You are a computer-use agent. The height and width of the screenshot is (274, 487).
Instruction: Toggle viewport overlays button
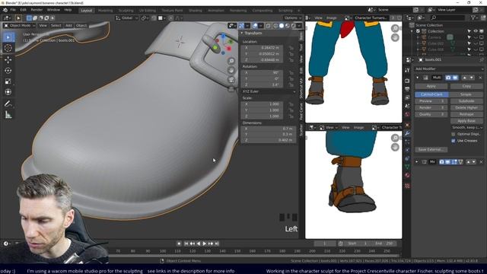point(255,26)
